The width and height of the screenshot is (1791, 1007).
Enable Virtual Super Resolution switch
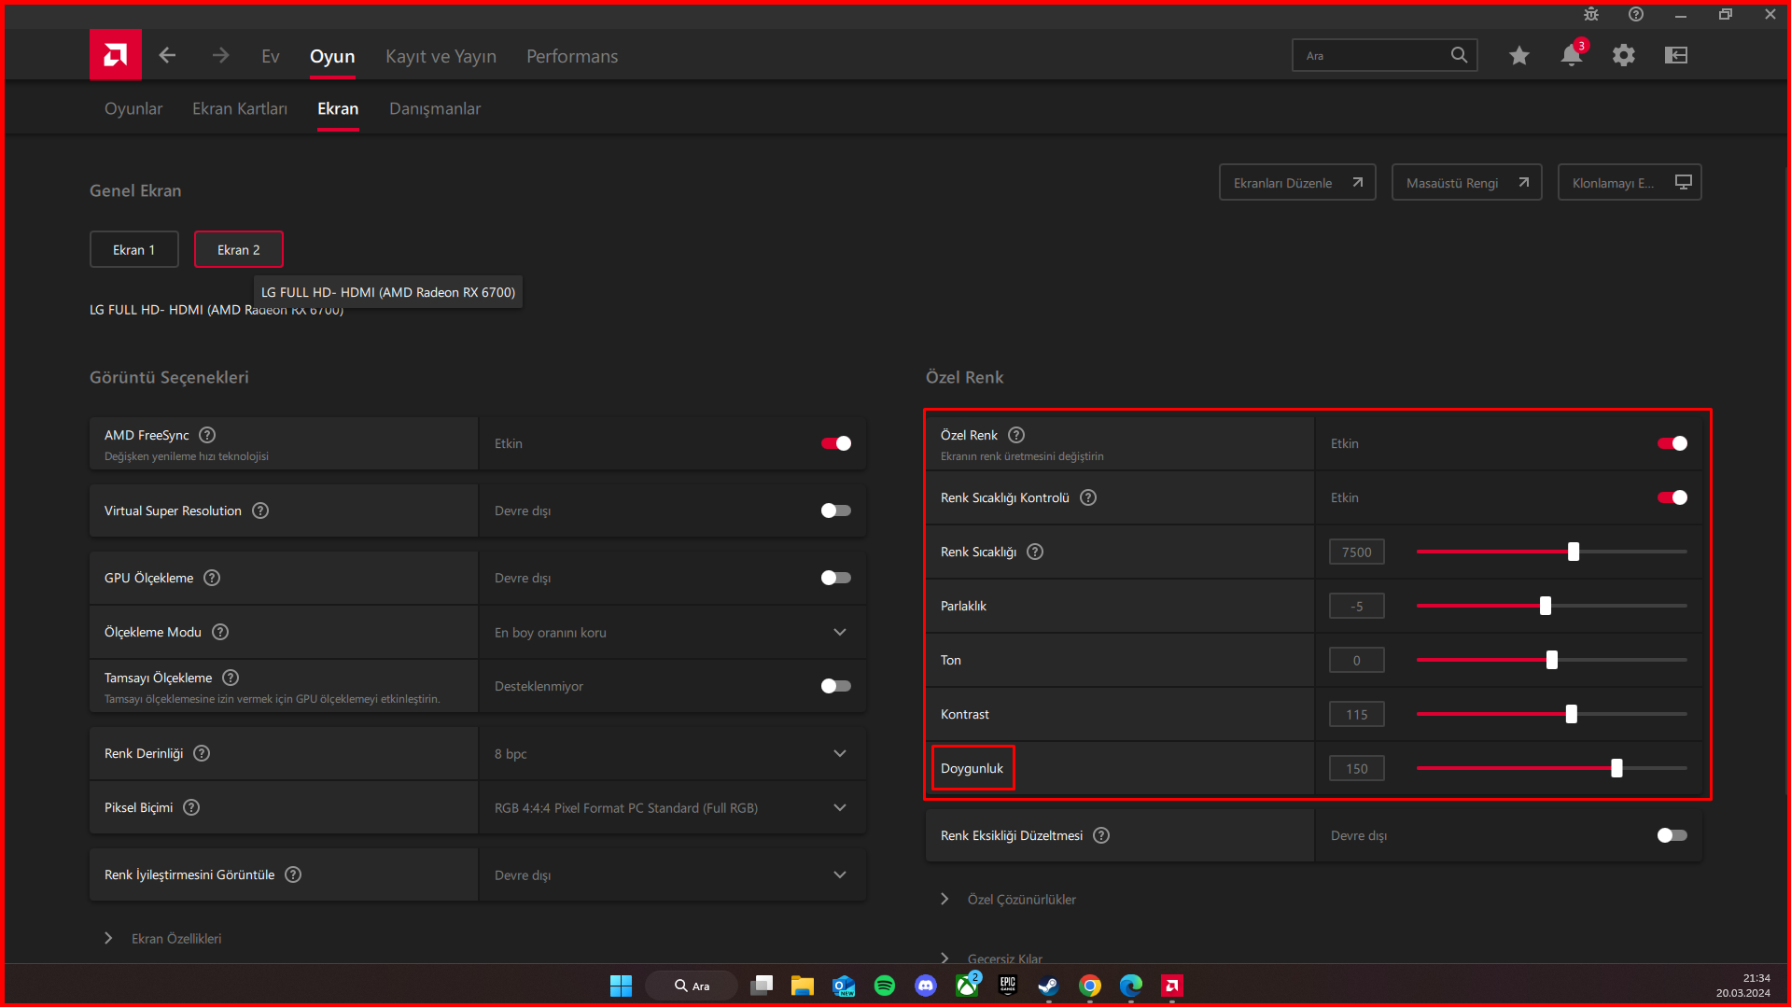click(835, 510)
